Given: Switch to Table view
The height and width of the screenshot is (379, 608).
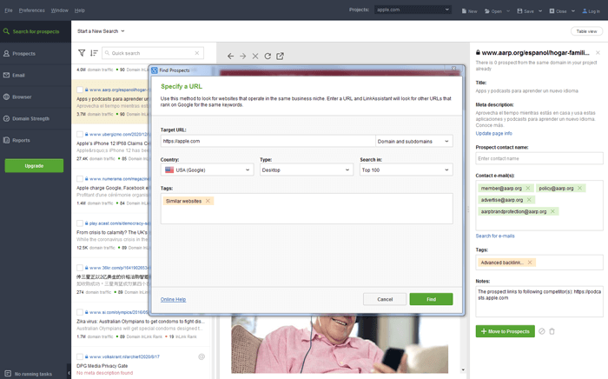Looking at the screenshot, I should (x=586, y=31).
